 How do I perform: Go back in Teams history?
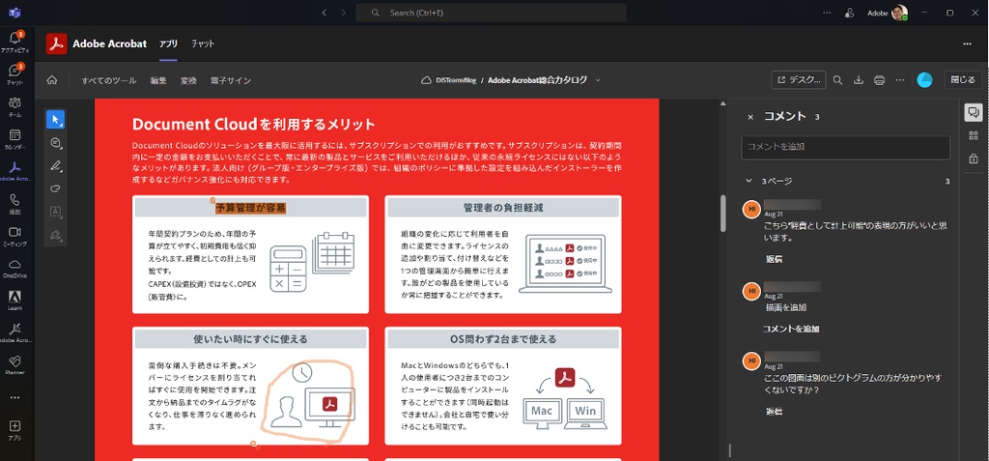coord(325,13)
